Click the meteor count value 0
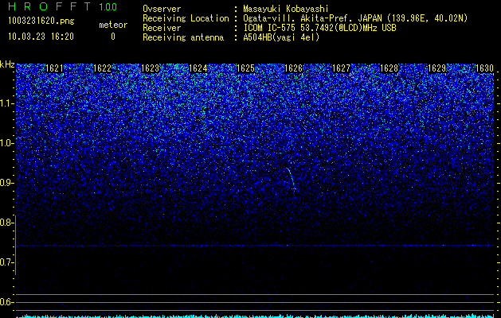This screenshot has width=501, height=318. point(113,37)
